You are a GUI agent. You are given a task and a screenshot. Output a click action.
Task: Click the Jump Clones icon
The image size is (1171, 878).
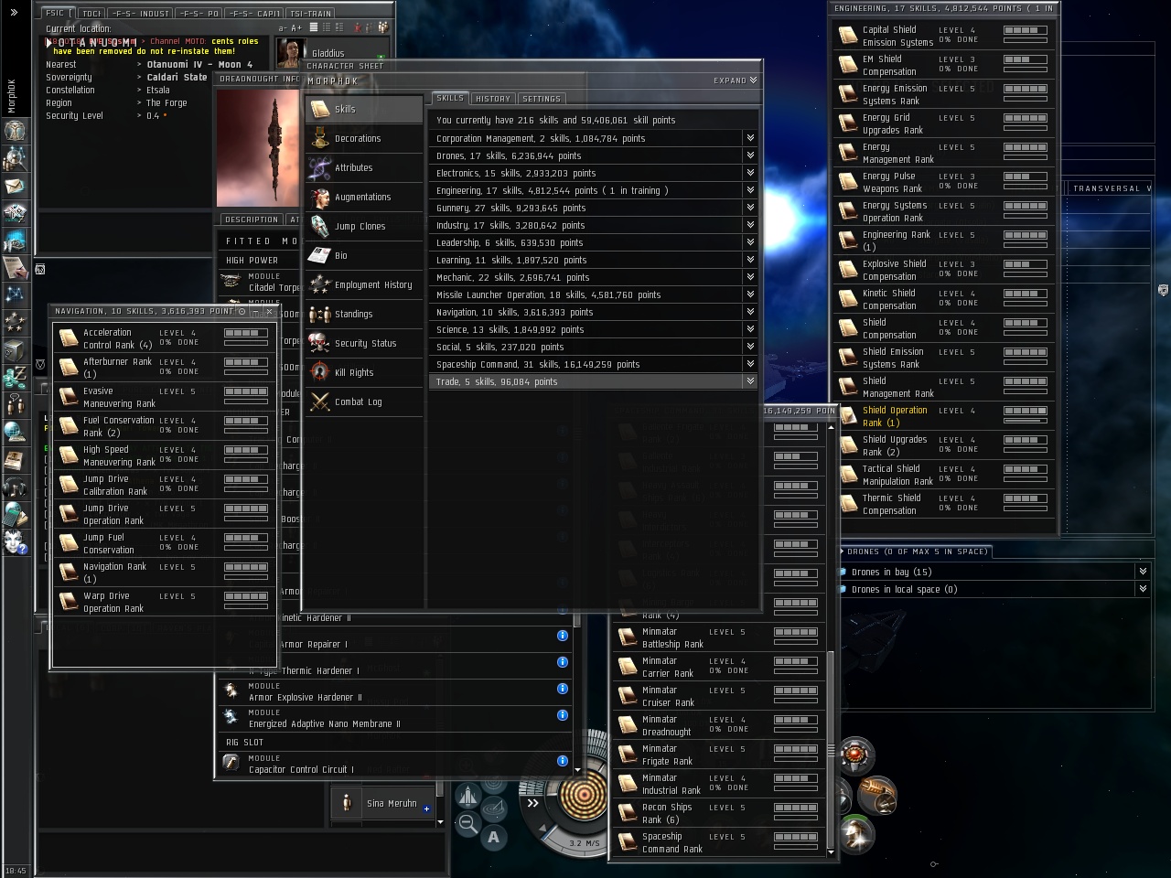pyautogui.click(x=319, y=226)
